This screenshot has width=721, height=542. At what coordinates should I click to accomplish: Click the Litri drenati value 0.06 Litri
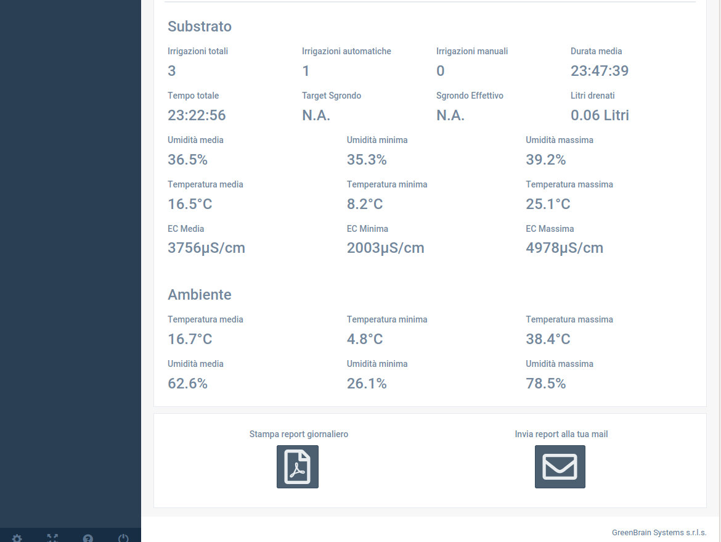click(600, 115)
